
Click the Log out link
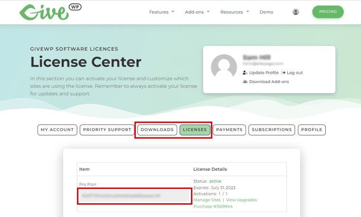pyautogui.click(x=294, y=73)
